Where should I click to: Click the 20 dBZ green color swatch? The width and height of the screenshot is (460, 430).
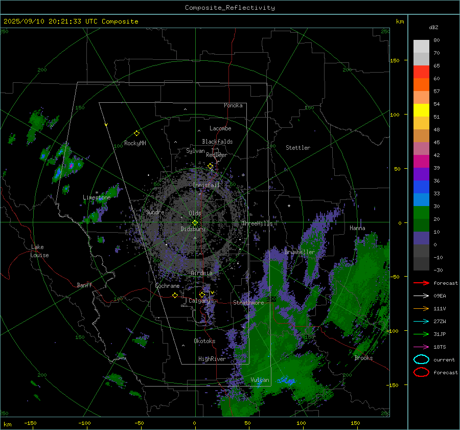click(421, 225)
